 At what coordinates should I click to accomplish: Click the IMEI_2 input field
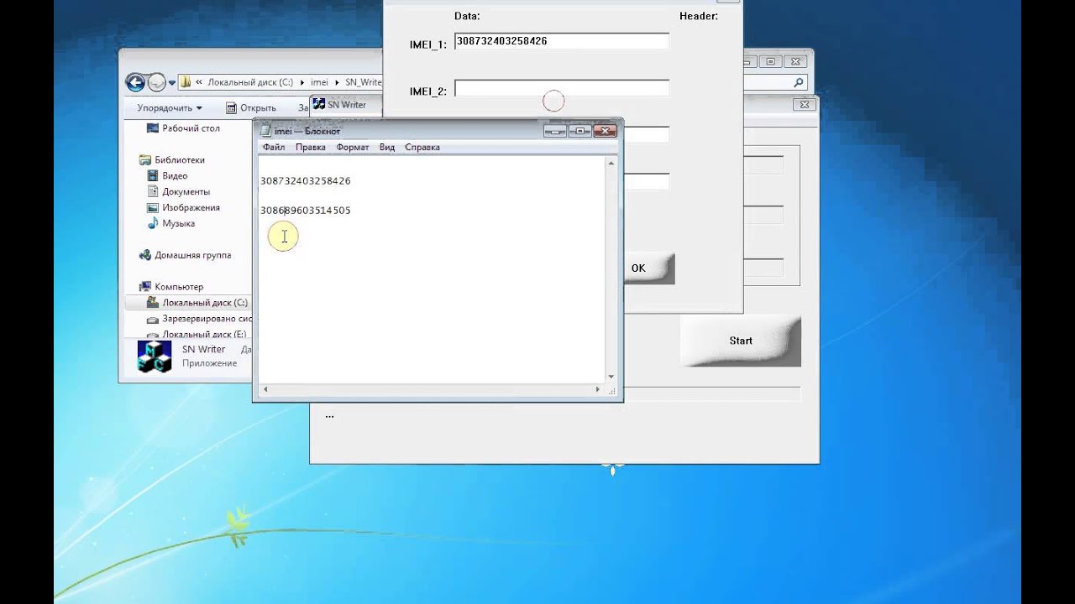[562, 89]
